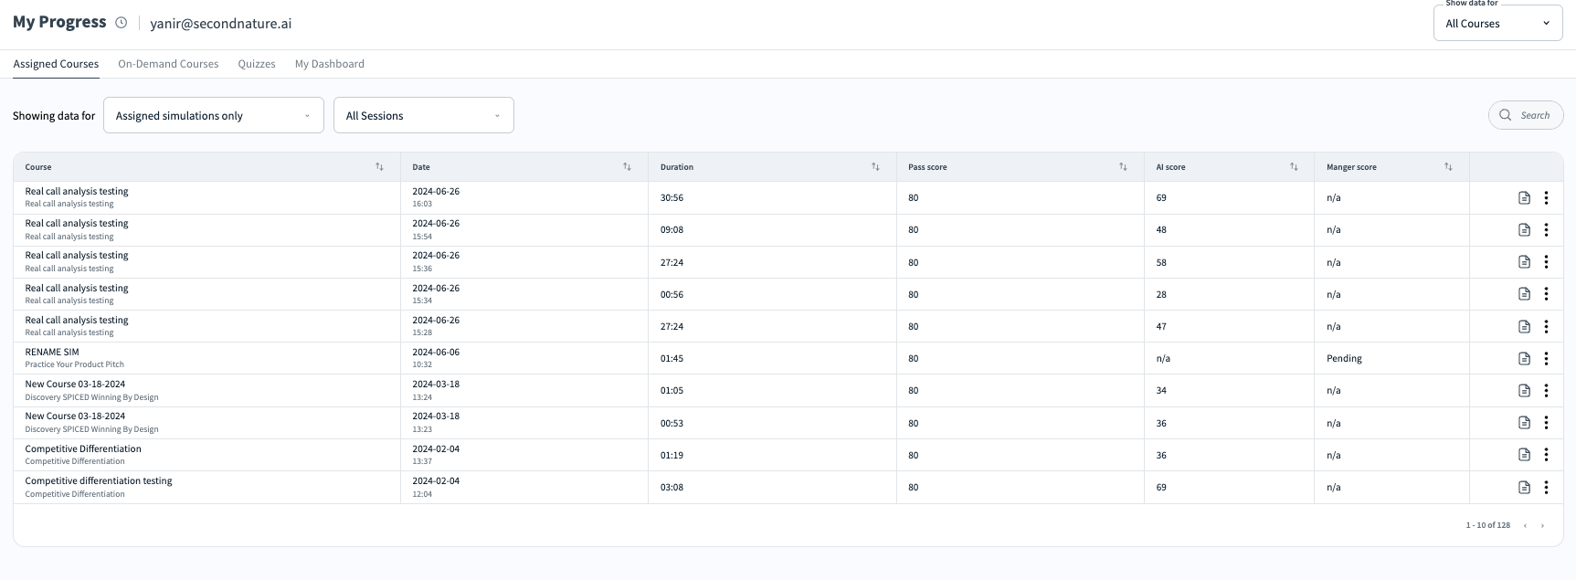
Task: Switch to On-Demand Courses tab
Action: (168, 64)
